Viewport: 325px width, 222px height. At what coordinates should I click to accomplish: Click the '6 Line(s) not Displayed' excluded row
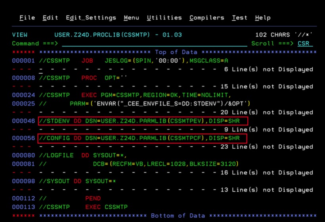tap(163, 69)
